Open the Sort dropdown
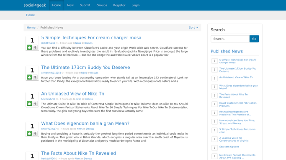 point(193,27)
